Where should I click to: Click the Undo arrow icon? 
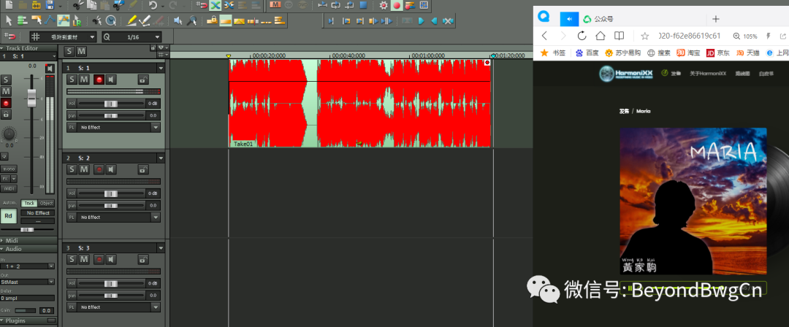pyautogui.click(x=153, y=6)
